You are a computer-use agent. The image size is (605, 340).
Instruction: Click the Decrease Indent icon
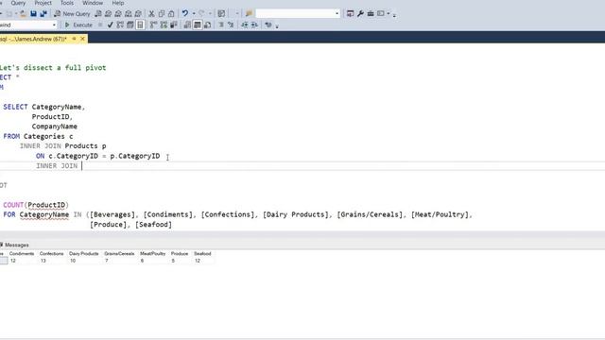(245, 25)
